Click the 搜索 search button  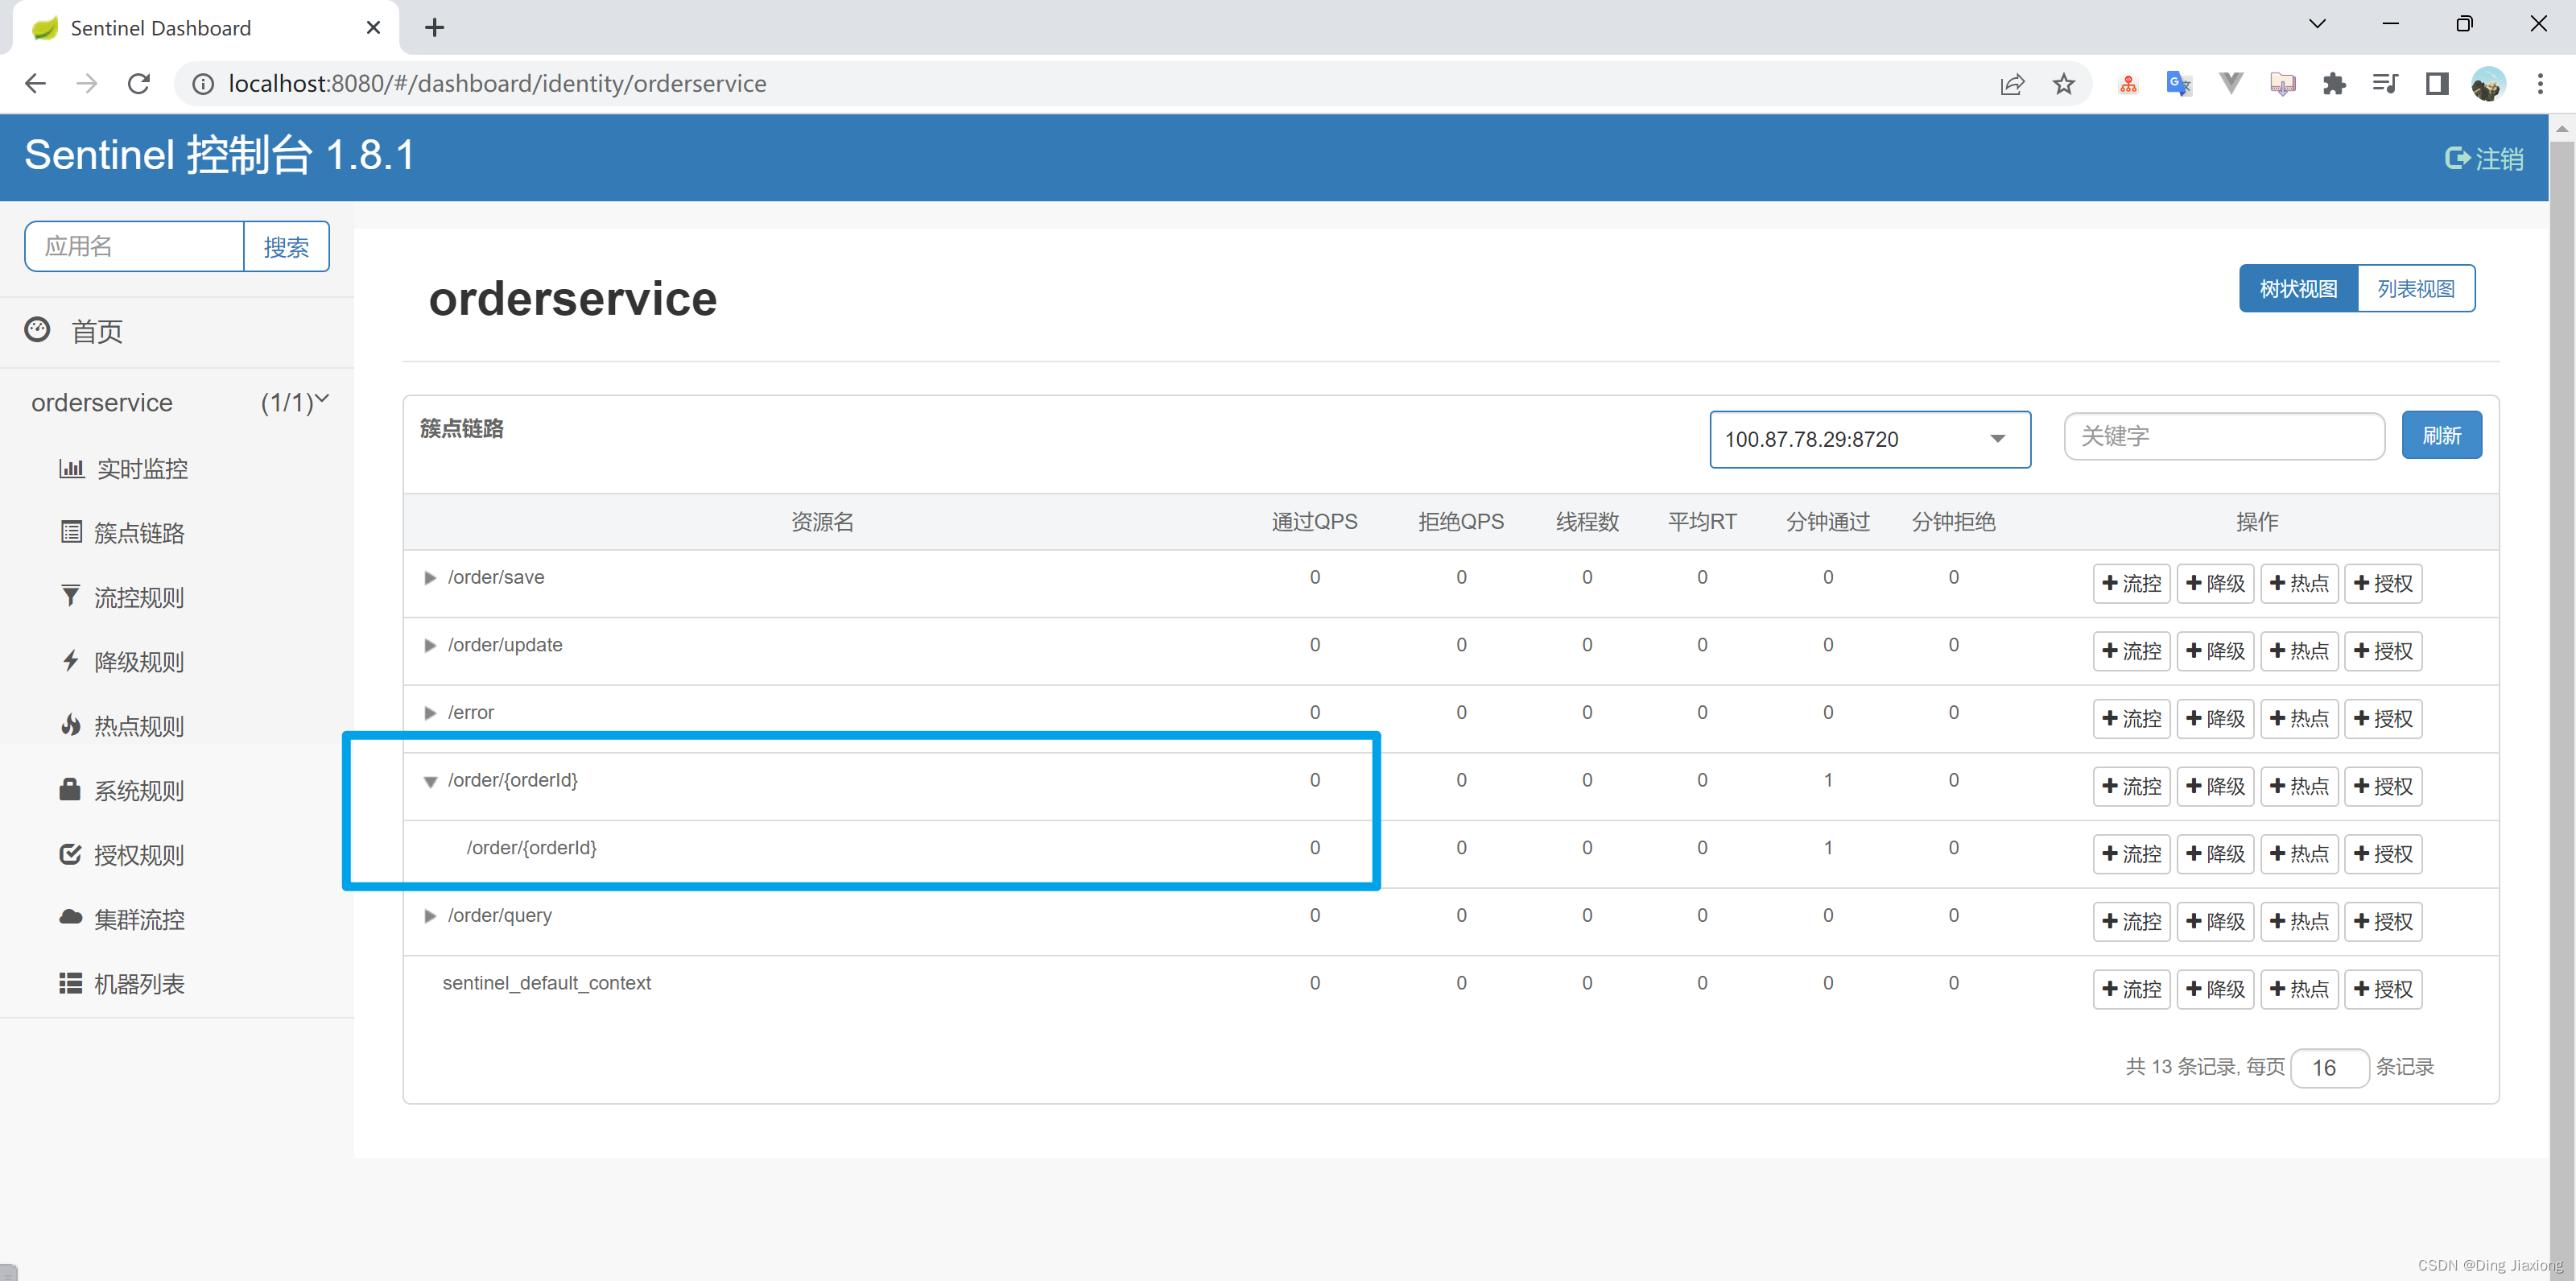tap(286, 247)
